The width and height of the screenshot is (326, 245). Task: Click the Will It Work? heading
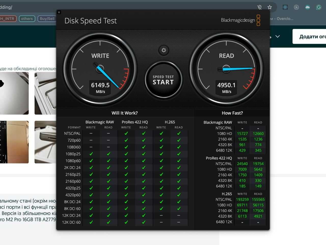tap(125, 113)
